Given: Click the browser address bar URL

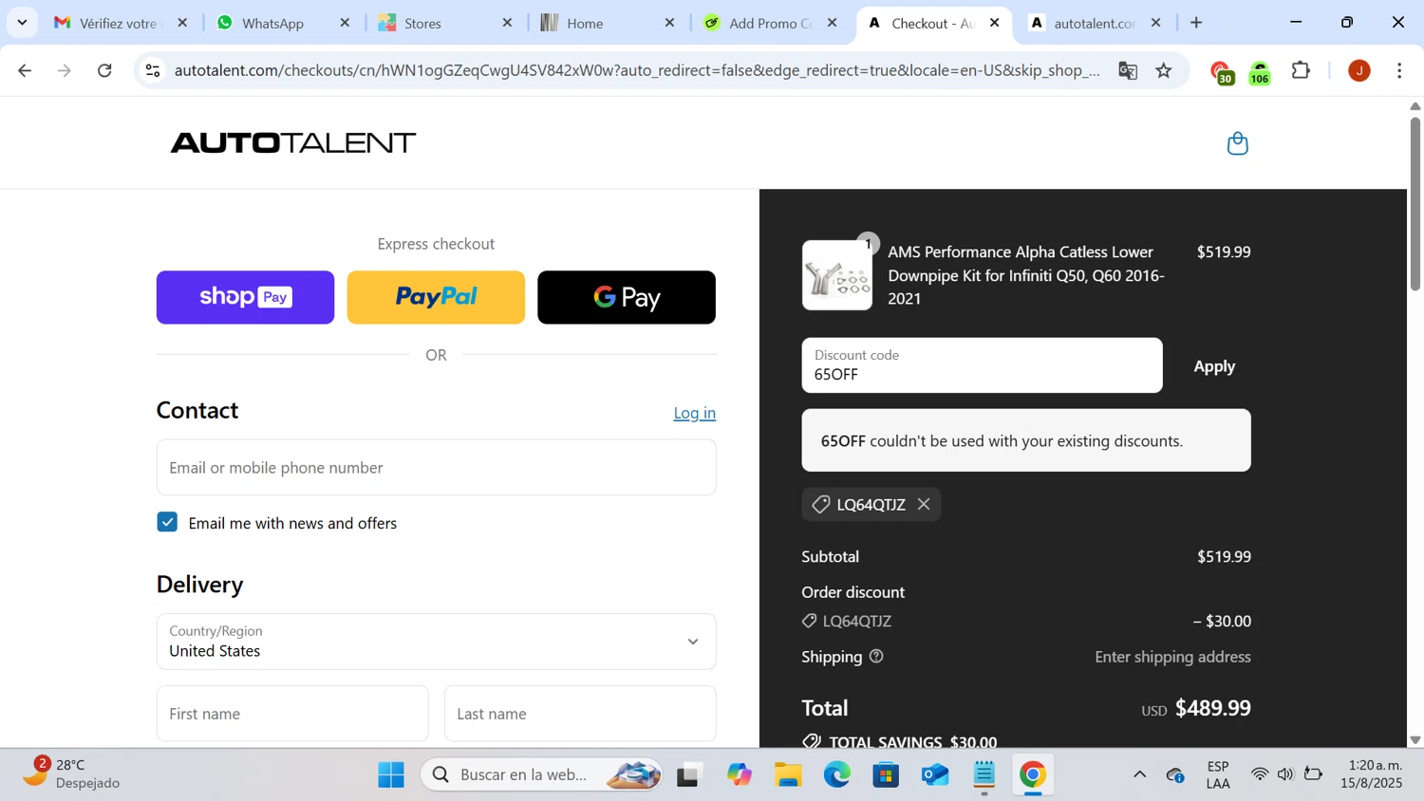Looking at the screenshot, I should (636, 70).
